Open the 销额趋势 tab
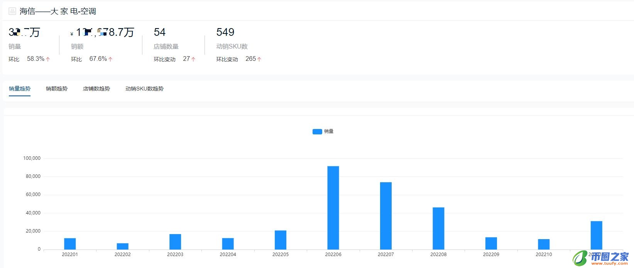Screen dimensions: 634x268 click(57, 89)
